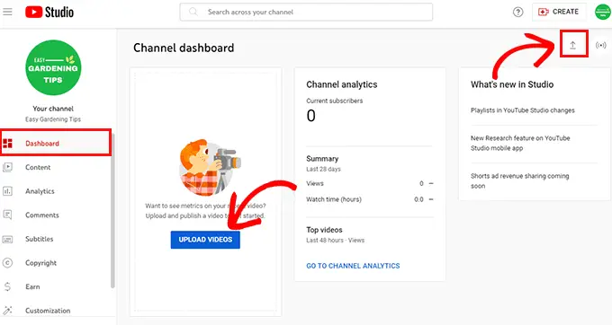This screenshot has width=612, height=325.
Task: Open Shorts ad revenue sharing news
Action: click(x=519, y=180)
